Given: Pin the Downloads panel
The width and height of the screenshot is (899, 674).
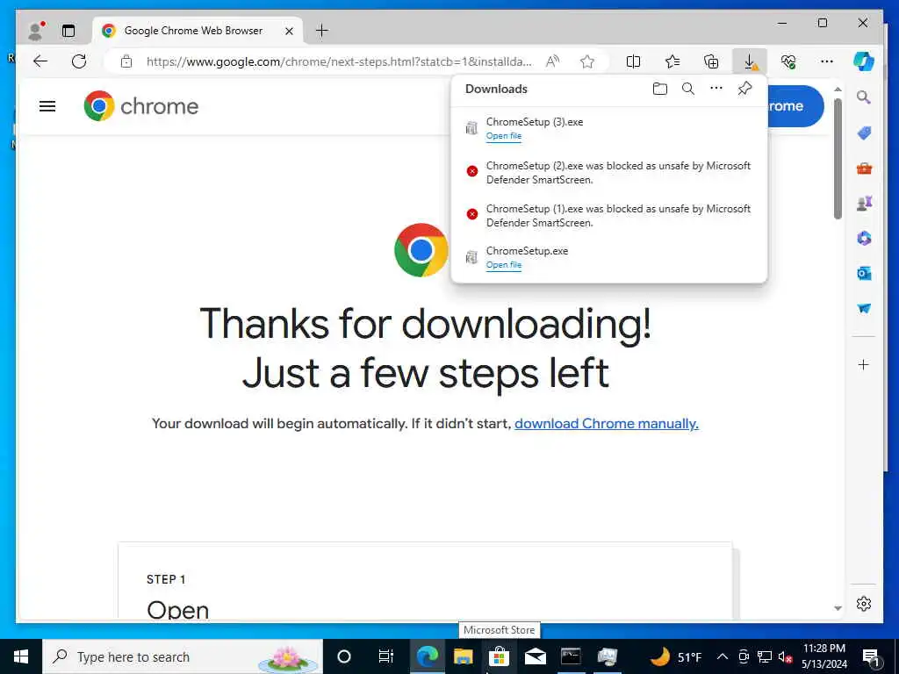Looking at the screenshot, I should point(744,89).
